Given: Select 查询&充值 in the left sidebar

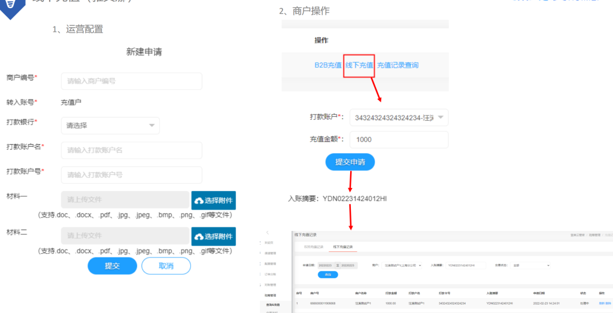Looking at the screenshot, I should [273, 305].
